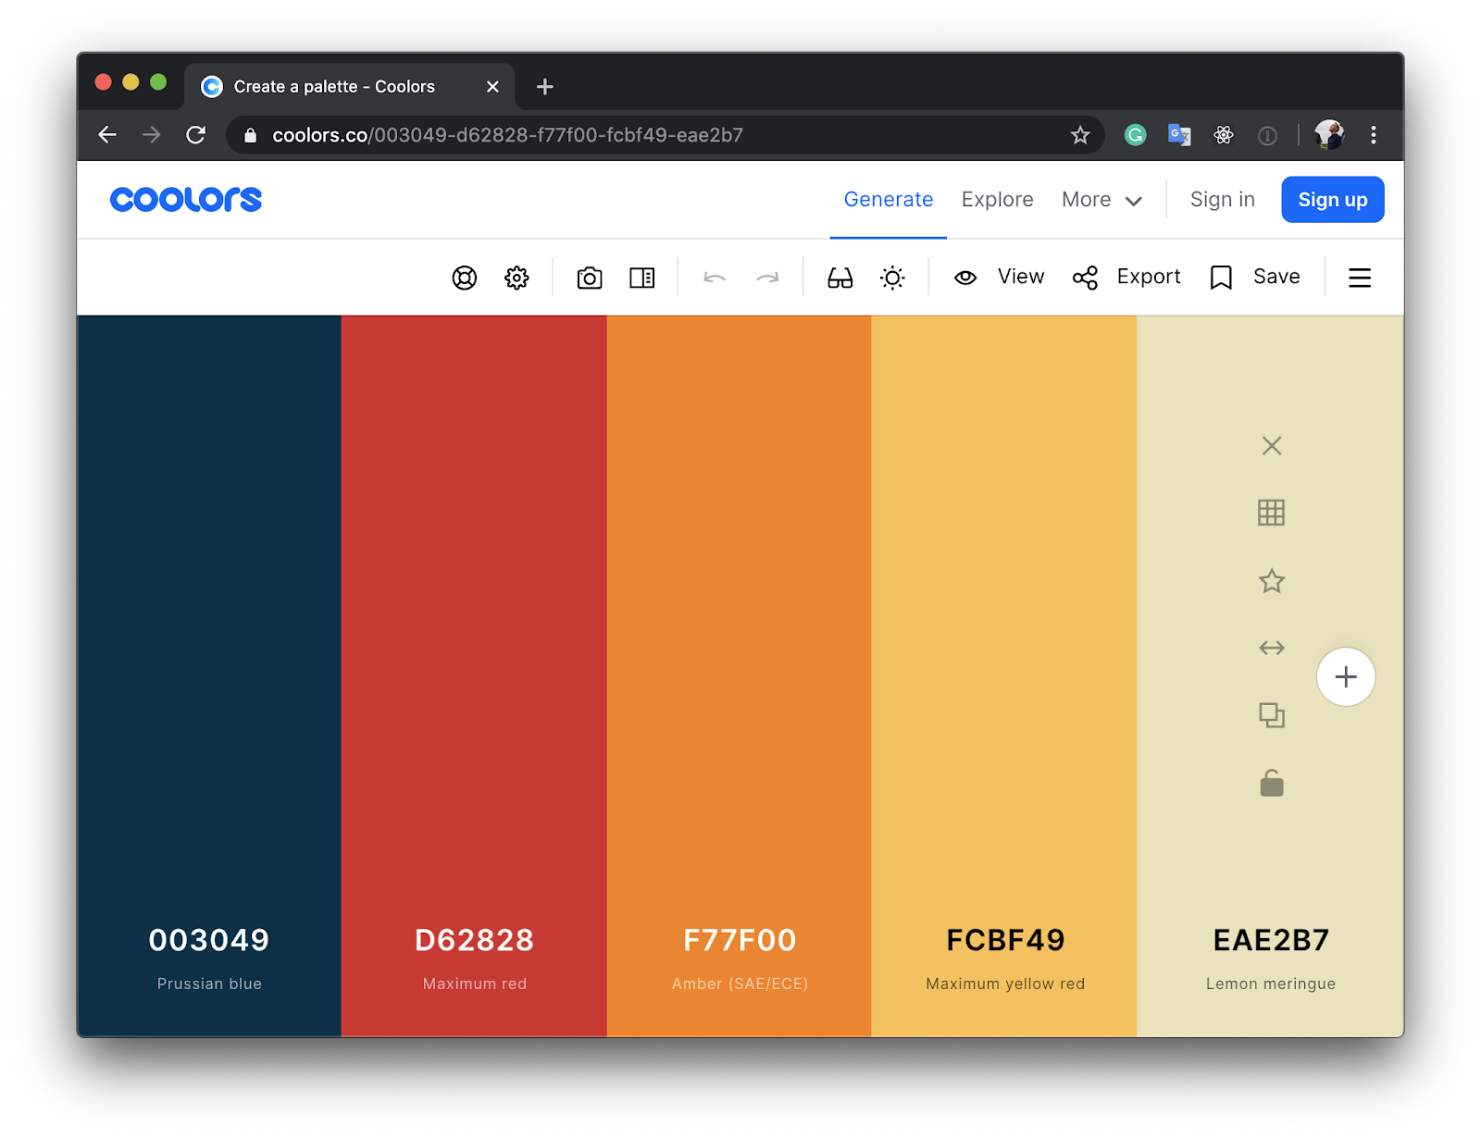Viewport: 1481px width, 1139px height.
Task: Click the View label in the toolbar
Action: click(1021, 277)
